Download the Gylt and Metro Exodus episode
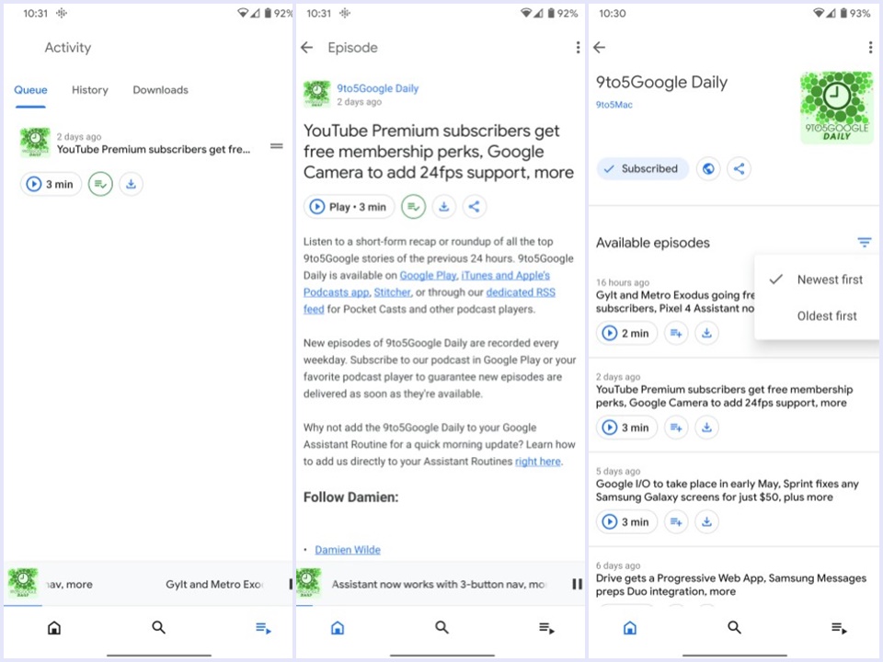 pyautogui.click(x=706, y=333)
